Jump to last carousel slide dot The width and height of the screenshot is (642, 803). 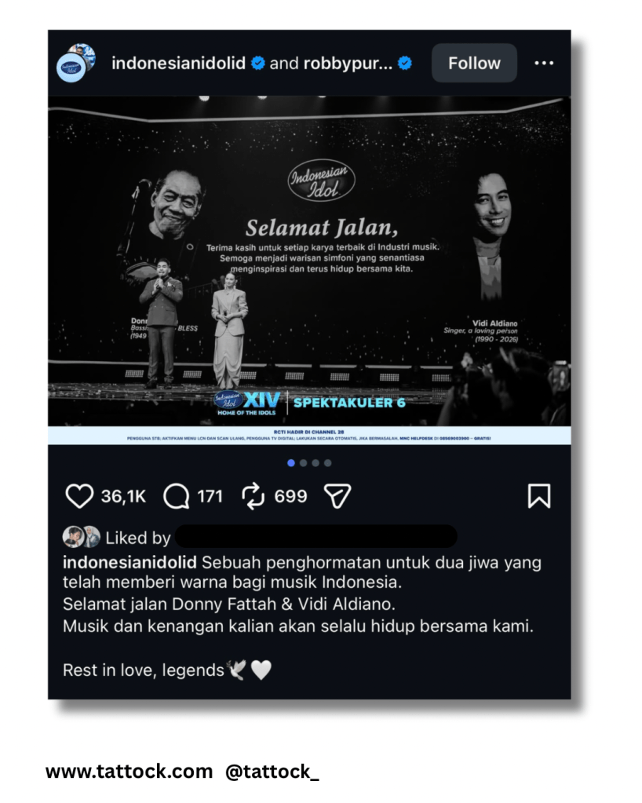click(327, 463)
